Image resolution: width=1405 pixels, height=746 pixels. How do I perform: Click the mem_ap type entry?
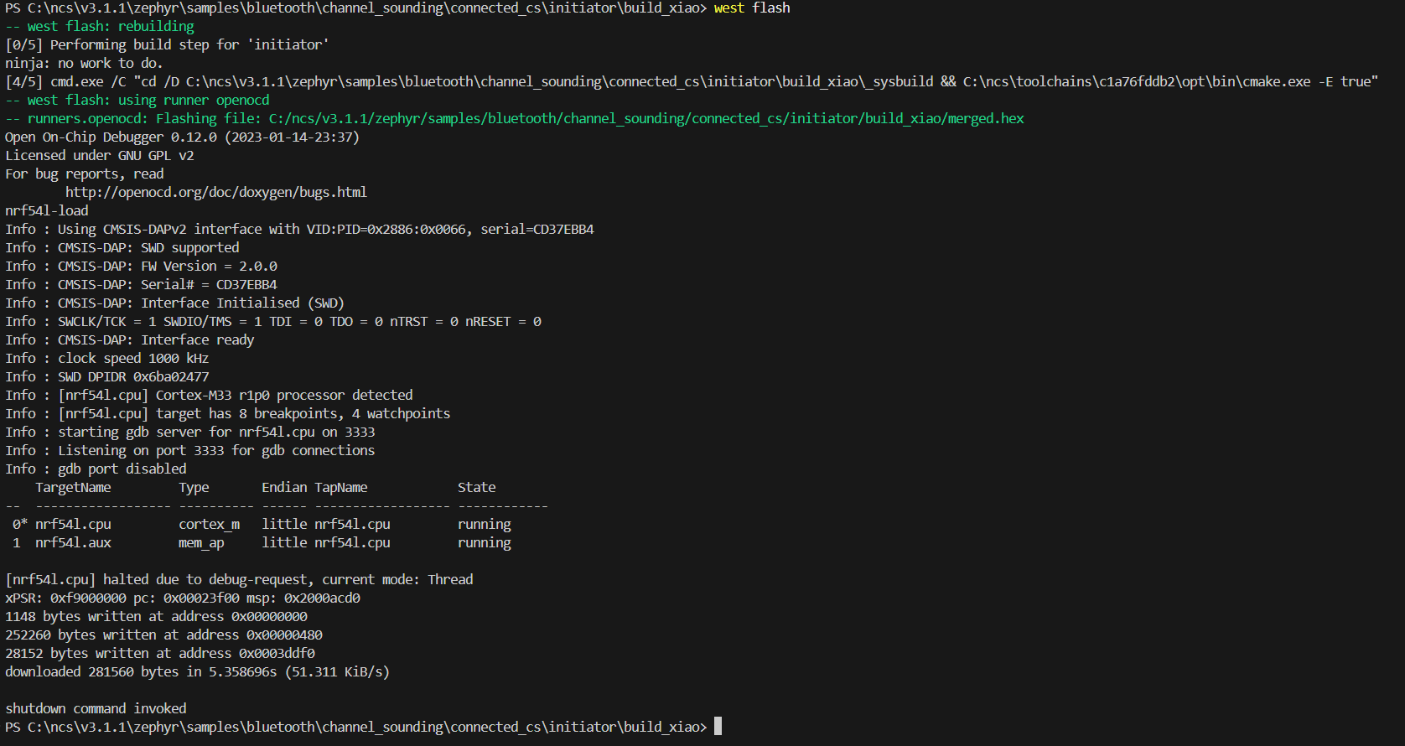pyautogui.click(x=201, y=542)
